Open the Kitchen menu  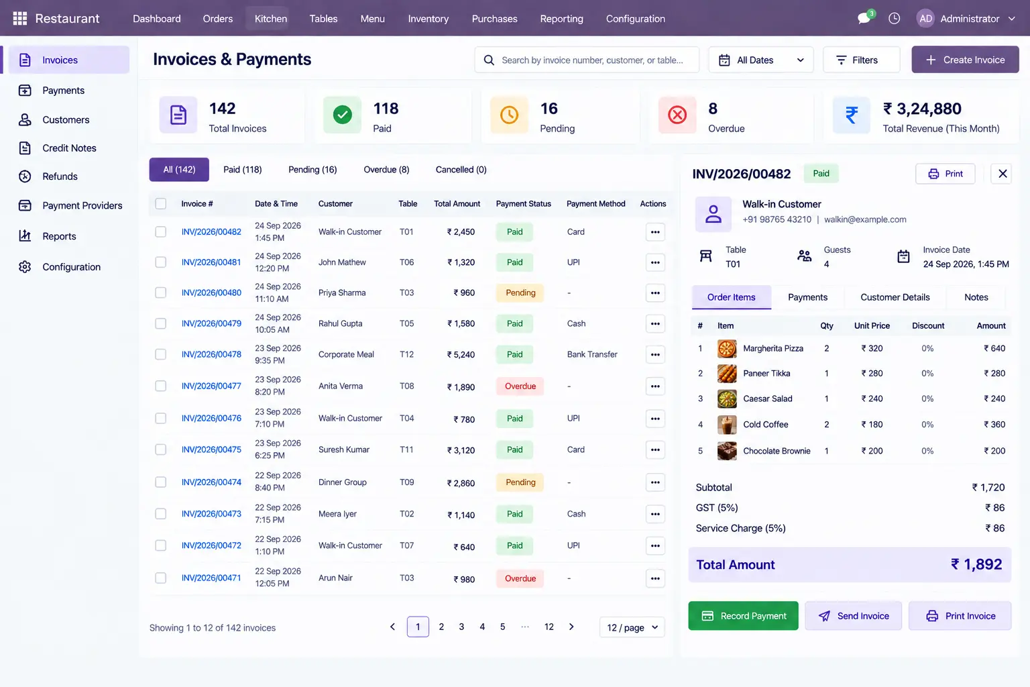pos(271,18)
